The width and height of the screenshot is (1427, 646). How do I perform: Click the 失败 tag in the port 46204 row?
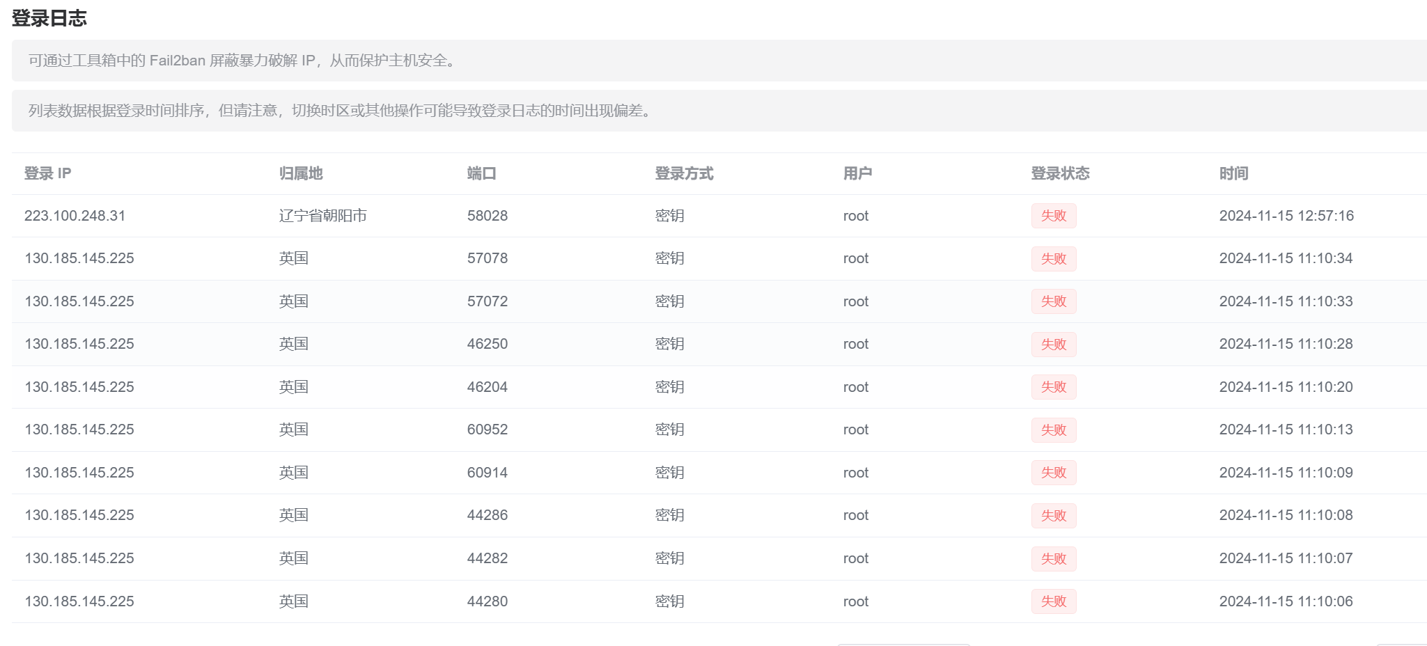point(1054,387)
